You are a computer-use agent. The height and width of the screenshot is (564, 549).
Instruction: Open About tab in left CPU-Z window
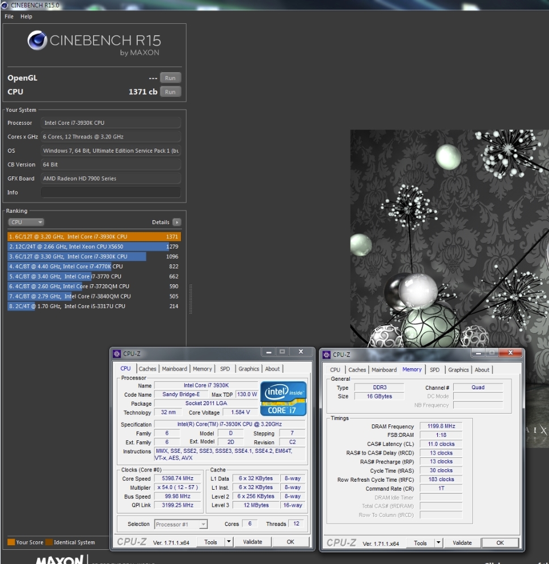point(273,369)
